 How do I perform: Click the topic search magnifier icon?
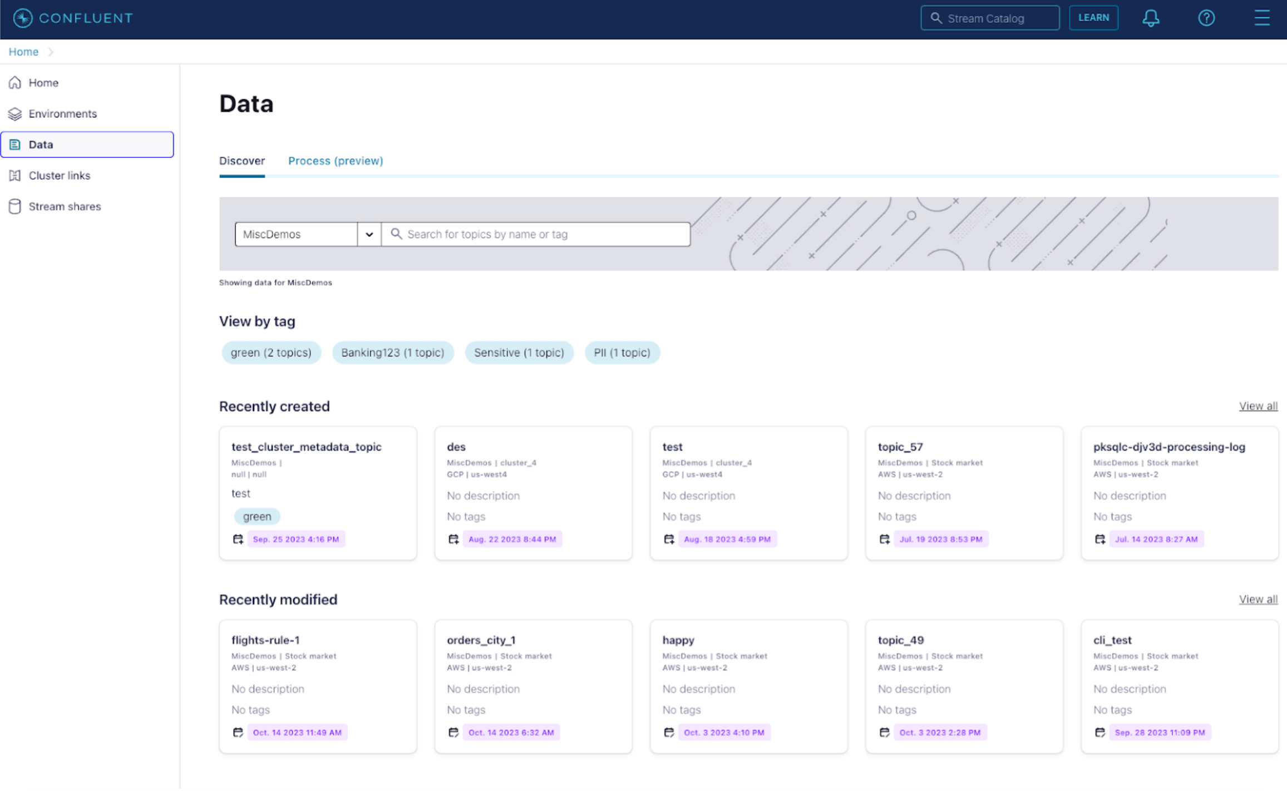(396, 234)
